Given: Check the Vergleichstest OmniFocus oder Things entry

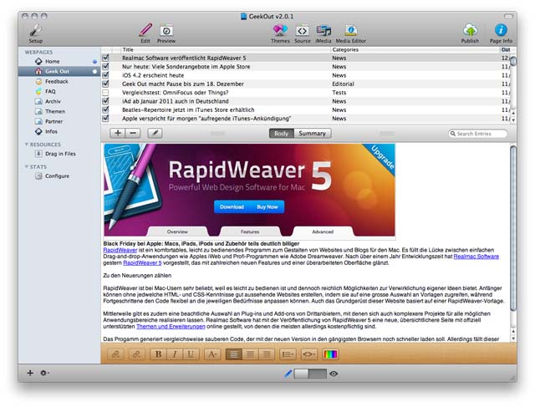Looking at the screenshot, I should click(106, 93).
